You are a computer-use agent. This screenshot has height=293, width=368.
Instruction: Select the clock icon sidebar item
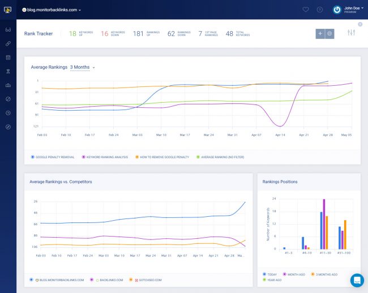pos(8,112)
